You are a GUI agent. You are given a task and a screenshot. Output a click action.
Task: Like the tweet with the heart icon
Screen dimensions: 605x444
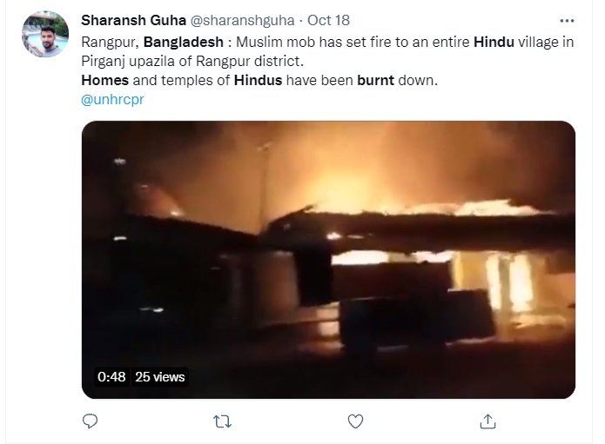355,421
